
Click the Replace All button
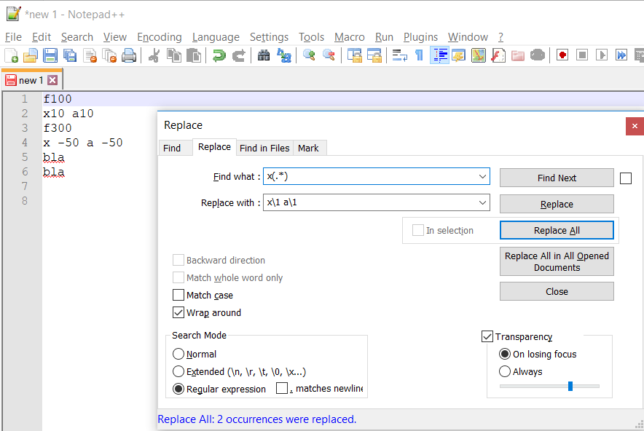coord(557,231)
